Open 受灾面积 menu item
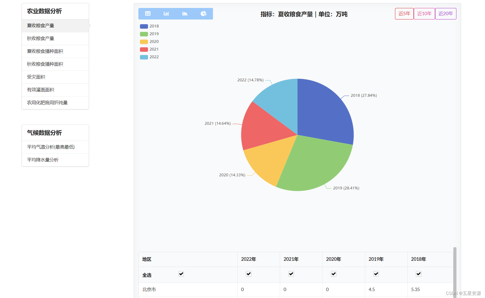 (x=55, y=77)
